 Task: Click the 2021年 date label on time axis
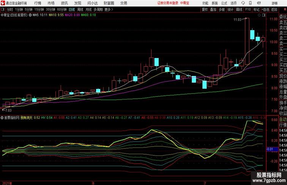[x=7, y=183]
